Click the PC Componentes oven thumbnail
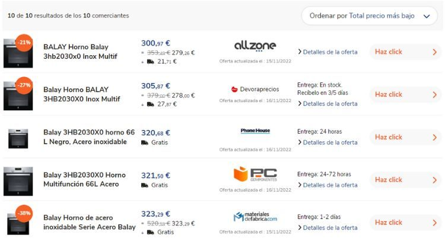445x241 pixels. click(x=18, y=180)
